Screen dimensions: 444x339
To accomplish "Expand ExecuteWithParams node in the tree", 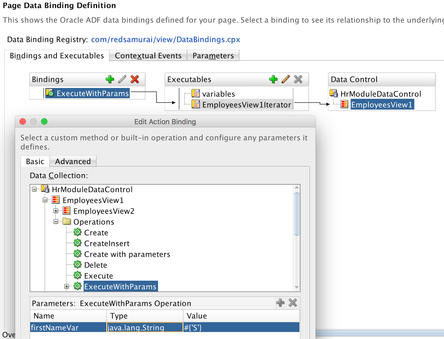I will 67,286.
